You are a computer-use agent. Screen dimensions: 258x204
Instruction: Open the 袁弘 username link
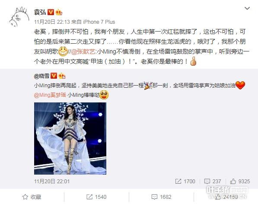point(40,12)
